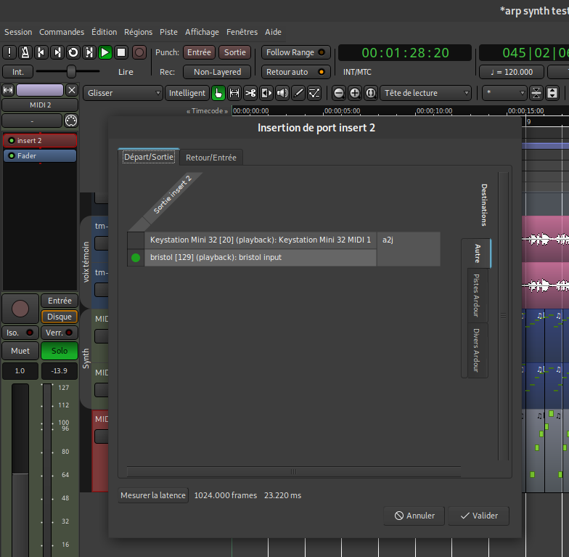This screenshot has height=557, width=569.
Task: Select the scissors Cut tool
Action: 250,93
